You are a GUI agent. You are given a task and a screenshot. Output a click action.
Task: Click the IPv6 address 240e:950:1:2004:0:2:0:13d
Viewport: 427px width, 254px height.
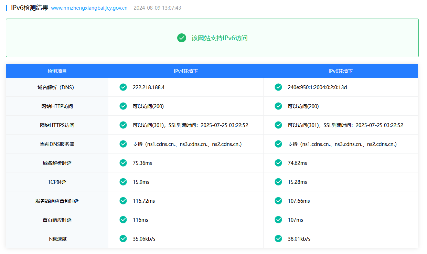(317, 87)
